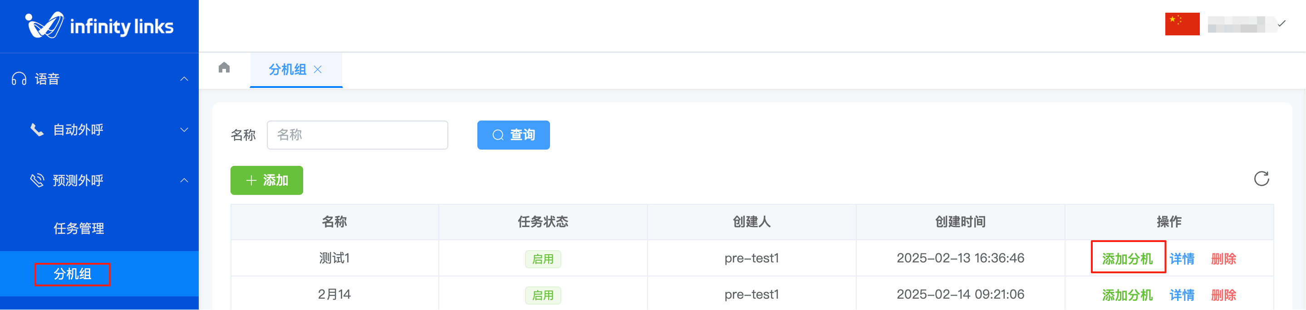Screen dimensions: 1306x310
Task: Switch to the 分机组 tab
Action: 287,69
